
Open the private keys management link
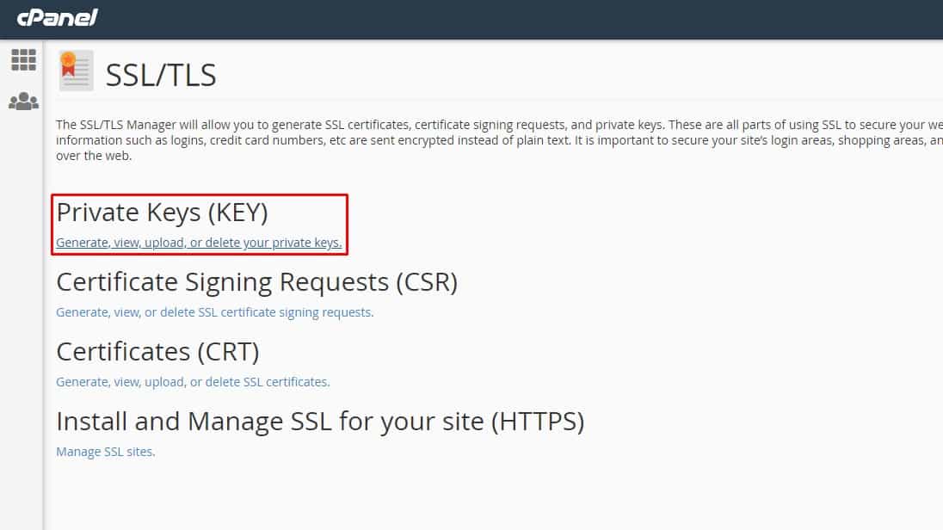pyautogui.click(x=199, y=243)
